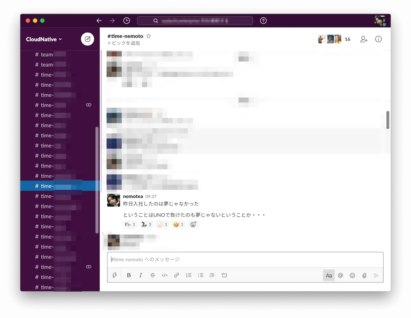411x318 pixels.
Task: Click the compose new message button
Action: tap(87, 39)
